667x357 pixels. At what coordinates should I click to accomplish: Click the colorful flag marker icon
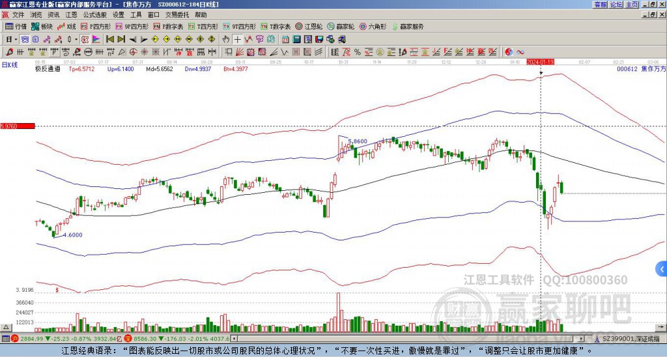(96, 39)
